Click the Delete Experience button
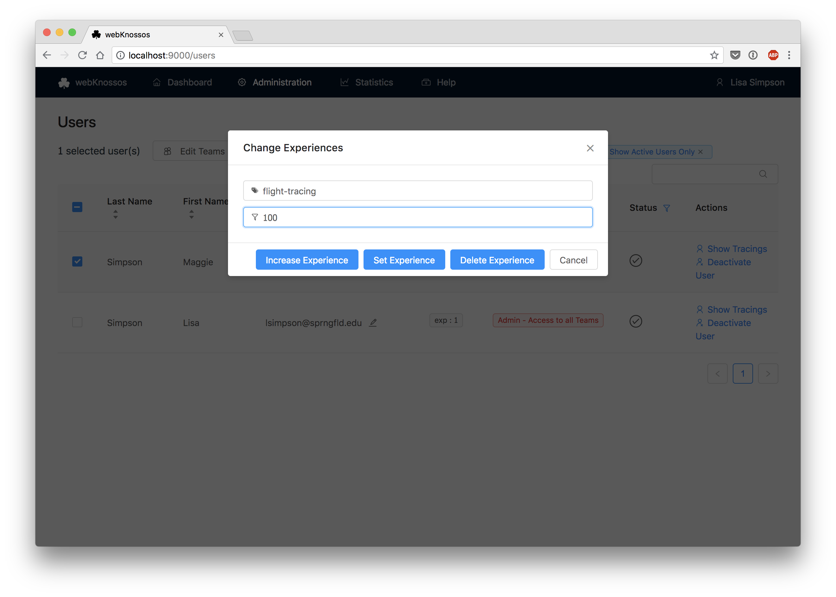This screenshot has height=597, width=836. click(497, 260)
